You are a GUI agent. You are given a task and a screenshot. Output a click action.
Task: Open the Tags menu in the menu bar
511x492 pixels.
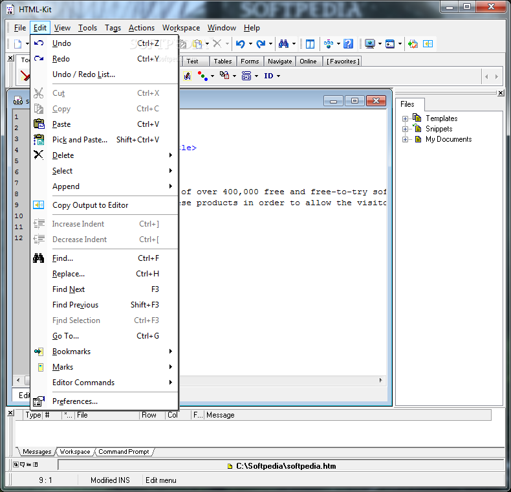tap(113, 28)
